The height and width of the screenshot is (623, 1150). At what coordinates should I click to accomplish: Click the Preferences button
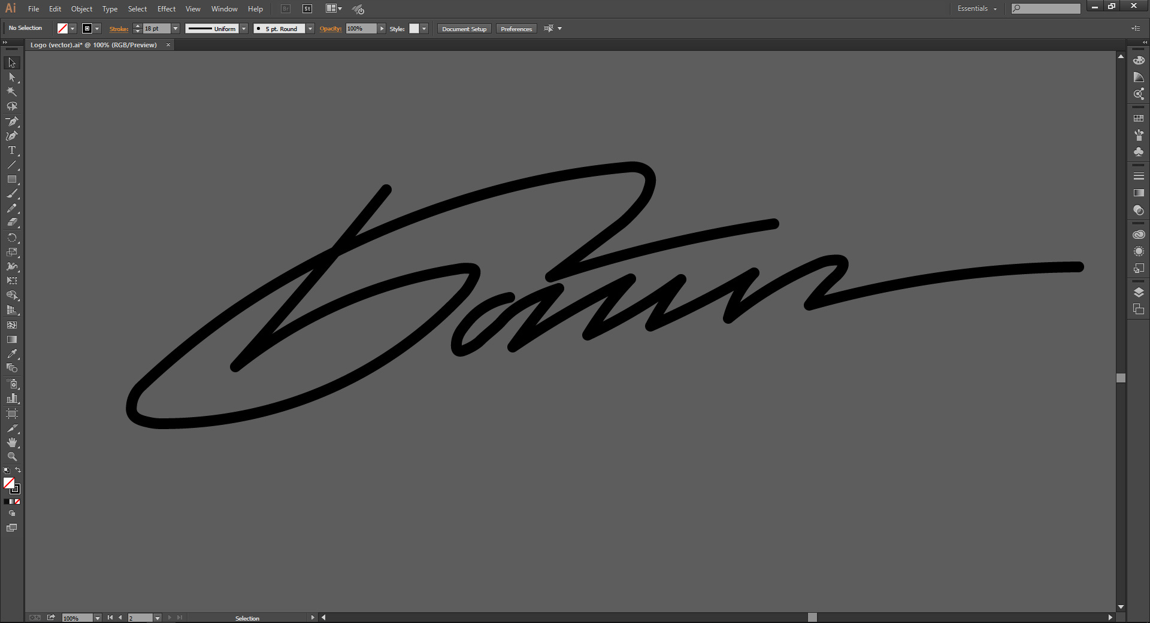[516, 29]
